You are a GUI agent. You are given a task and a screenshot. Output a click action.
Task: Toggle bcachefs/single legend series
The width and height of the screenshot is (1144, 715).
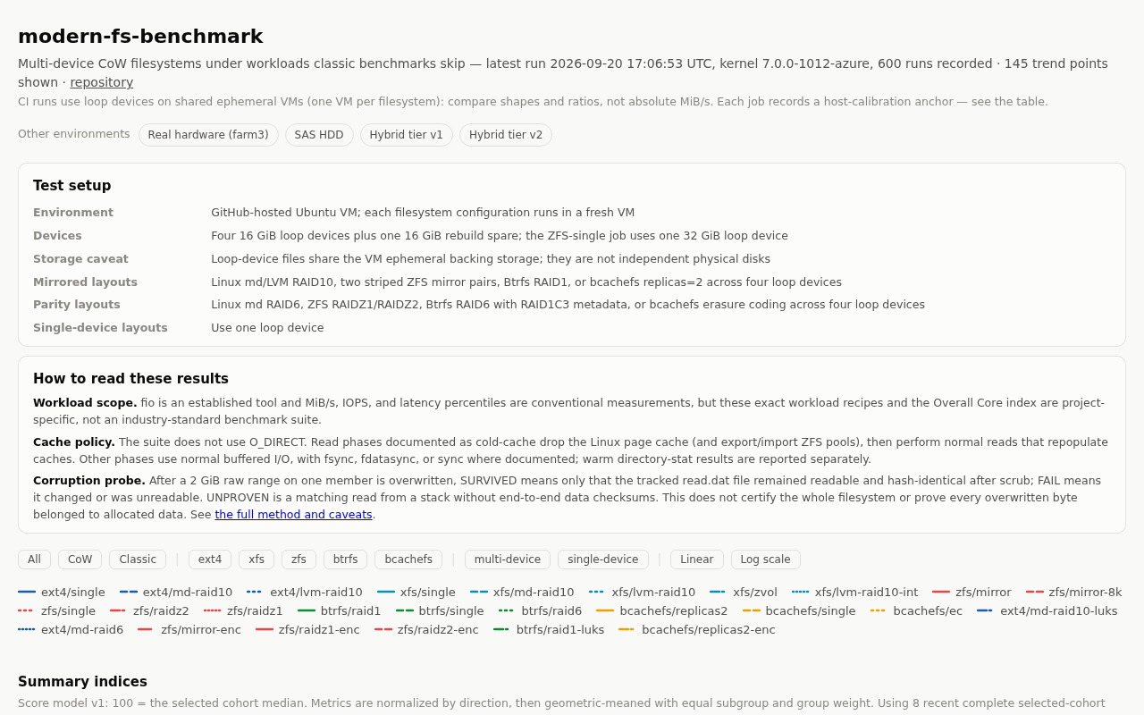point(799,610)
